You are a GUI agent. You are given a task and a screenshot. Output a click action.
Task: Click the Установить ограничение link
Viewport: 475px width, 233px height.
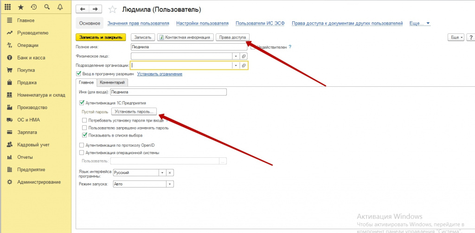[x=160, y=74]
